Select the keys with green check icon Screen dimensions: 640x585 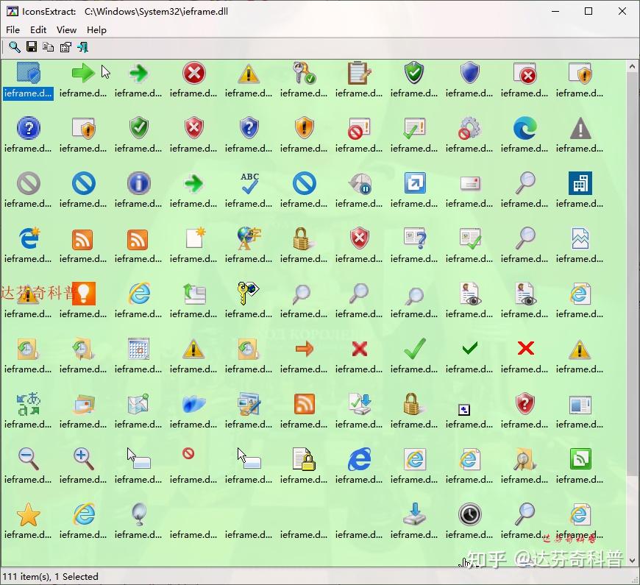point(304,73)
